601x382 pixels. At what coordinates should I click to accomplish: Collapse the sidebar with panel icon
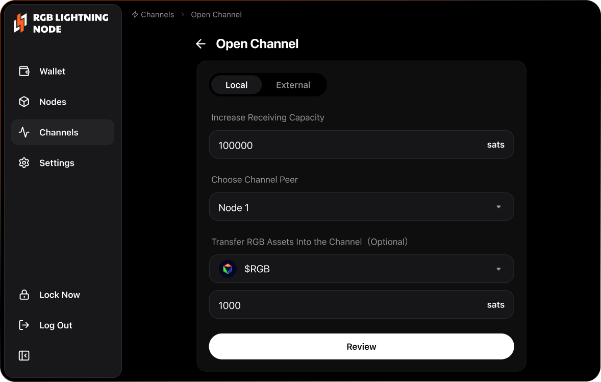(x=24, y=355)
